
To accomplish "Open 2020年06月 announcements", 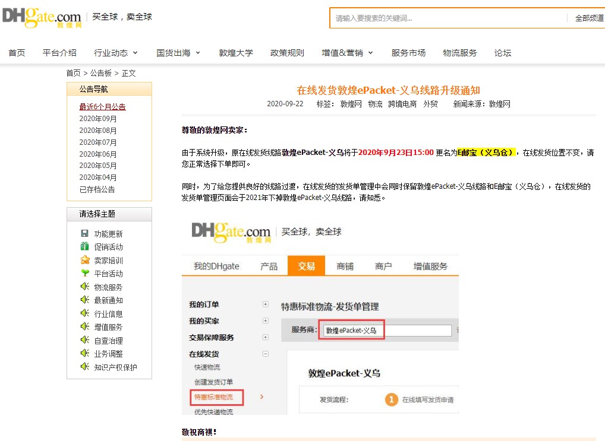I will (x=98, y=154).
